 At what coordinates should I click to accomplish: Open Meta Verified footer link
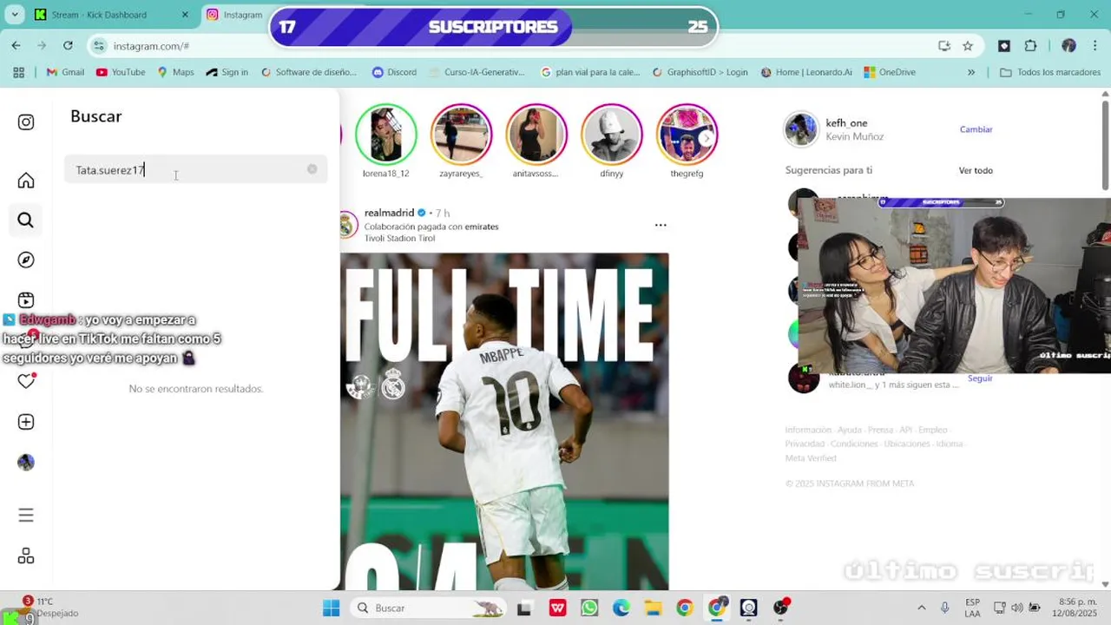tap(810, 457)
